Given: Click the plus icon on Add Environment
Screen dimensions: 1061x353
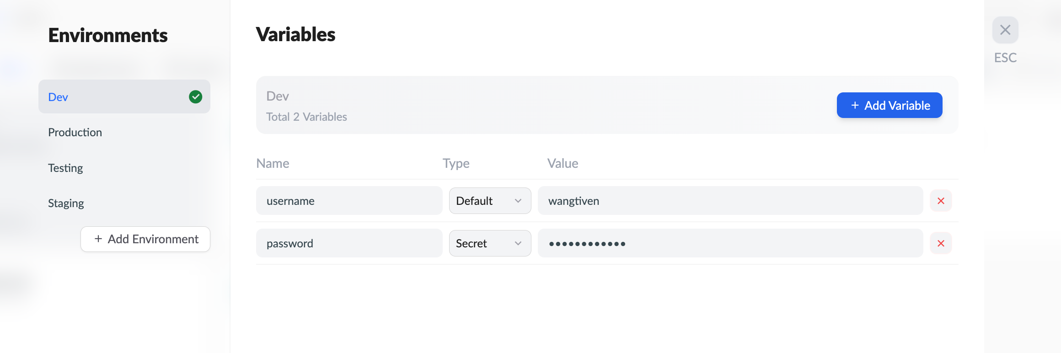Looking at the screenshot, I should click(98, 239).
